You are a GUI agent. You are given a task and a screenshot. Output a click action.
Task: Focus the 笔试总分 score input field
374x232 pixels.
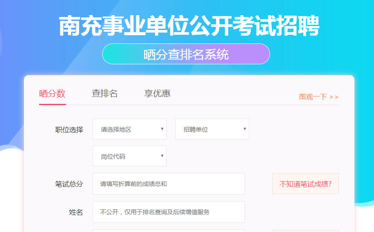(x=168, y=184)
